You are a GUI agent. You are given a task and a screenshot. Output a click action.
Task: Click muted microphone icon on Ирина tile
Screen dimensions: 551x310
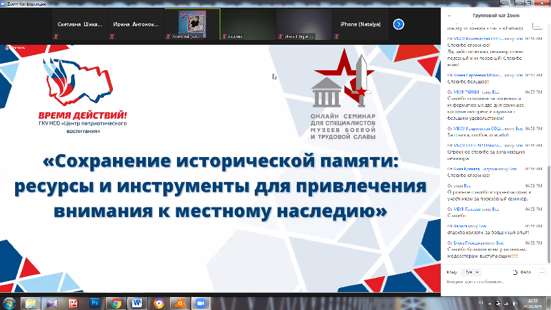coord(112,37)
